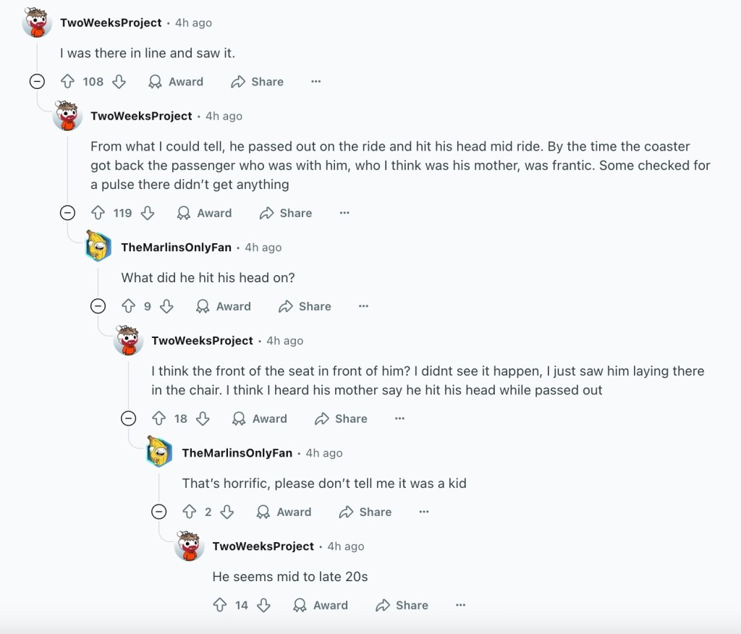Collapse the thread under the 18-vote comment
741x634 pixels.
[127, 418]
